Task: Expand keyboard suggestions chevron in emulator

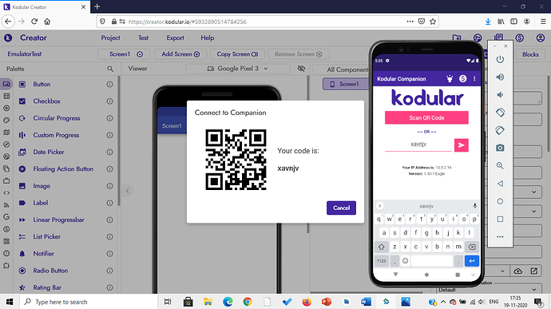Action: click(379, 206)
